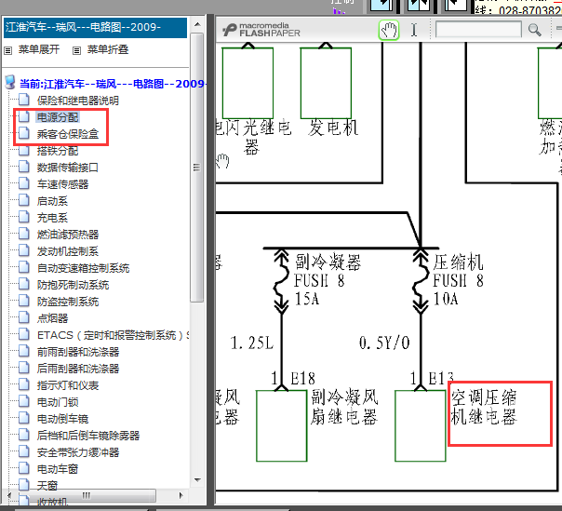This screenshot has height=511, width=562.
Task: Click the page icon next to 启动系
Action: [24, 200]
